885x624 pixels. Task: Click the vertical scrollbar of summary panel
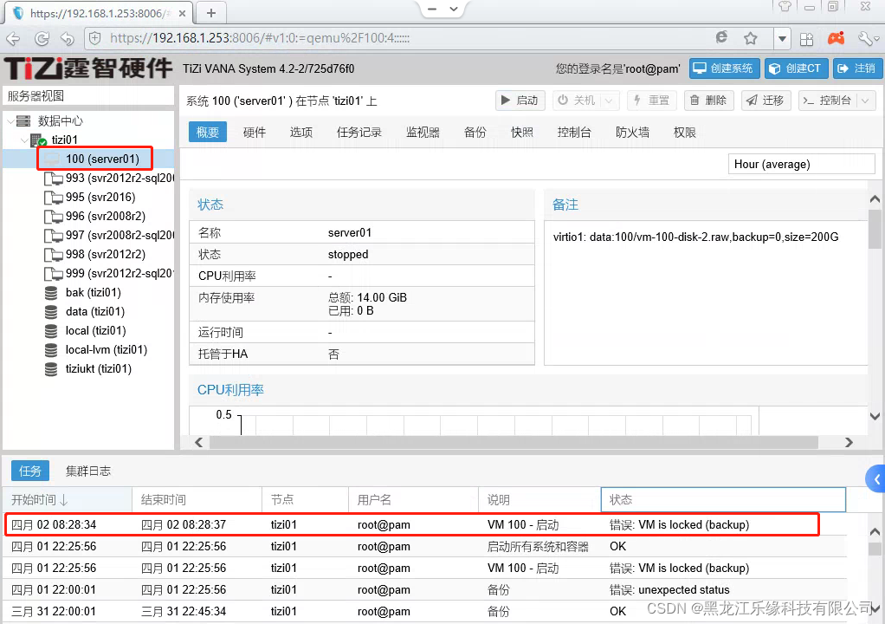point(875,230)
